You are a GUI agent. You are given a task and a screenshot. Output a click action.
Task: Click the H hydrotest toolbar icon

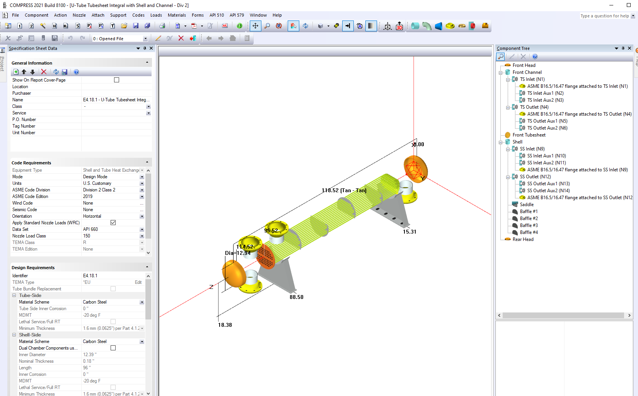[x=55, y=26]
